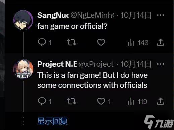Open SangNuc display name link

click(x=53, y=15)
